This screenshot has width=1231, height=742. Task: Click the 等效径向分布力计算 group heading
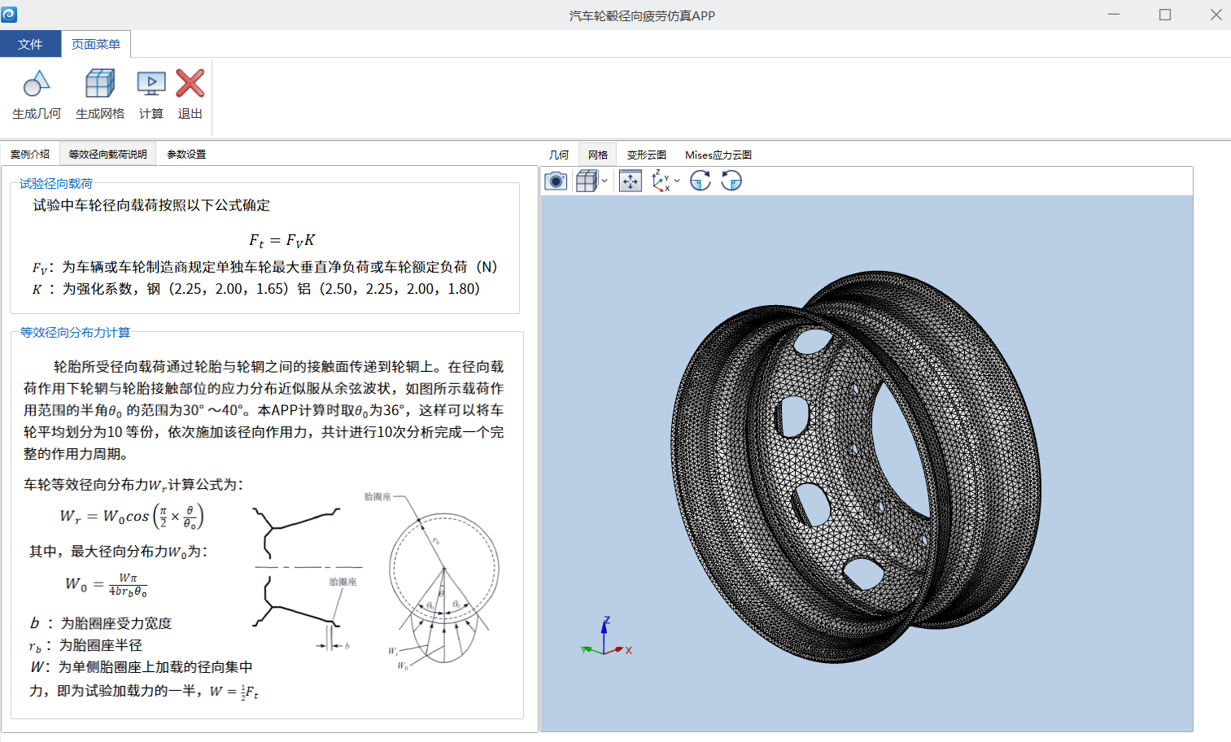[x=75, y=332]
